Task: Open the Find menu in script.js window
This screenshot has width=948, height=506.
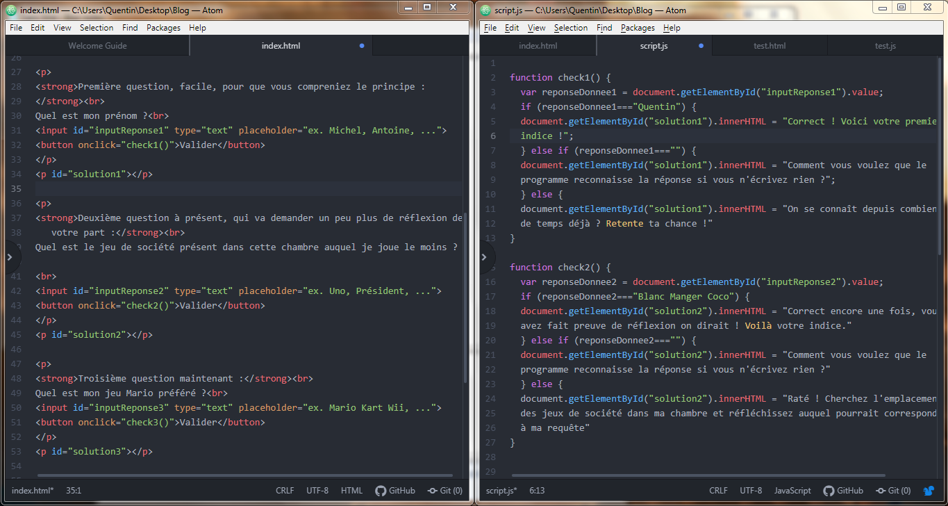Action: [x=604, y=28]
